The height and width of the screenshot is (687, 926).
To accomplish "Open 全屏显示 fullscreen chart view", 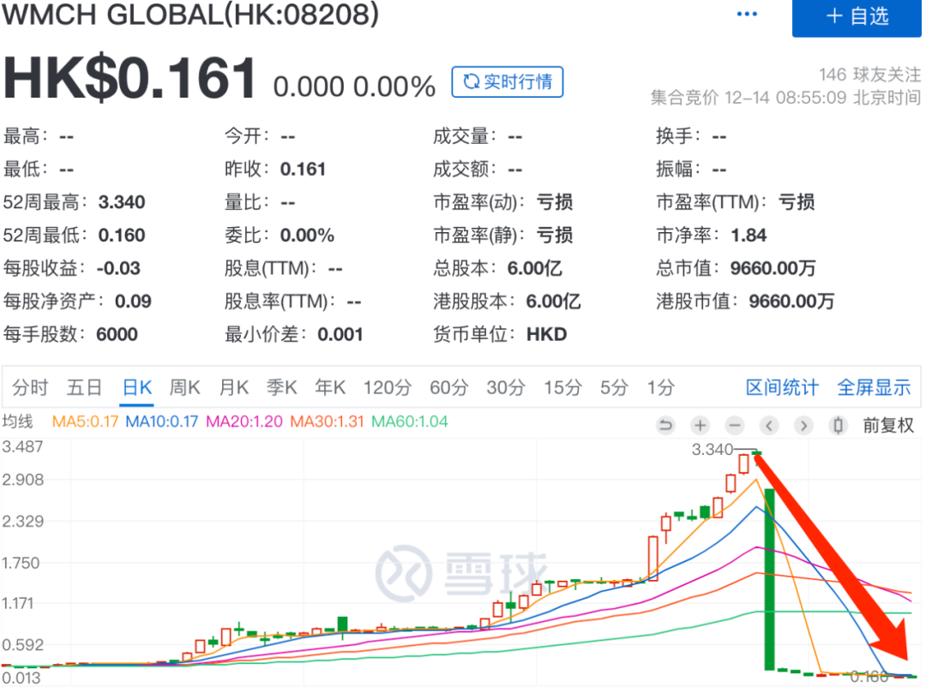I will click(874, 388).
